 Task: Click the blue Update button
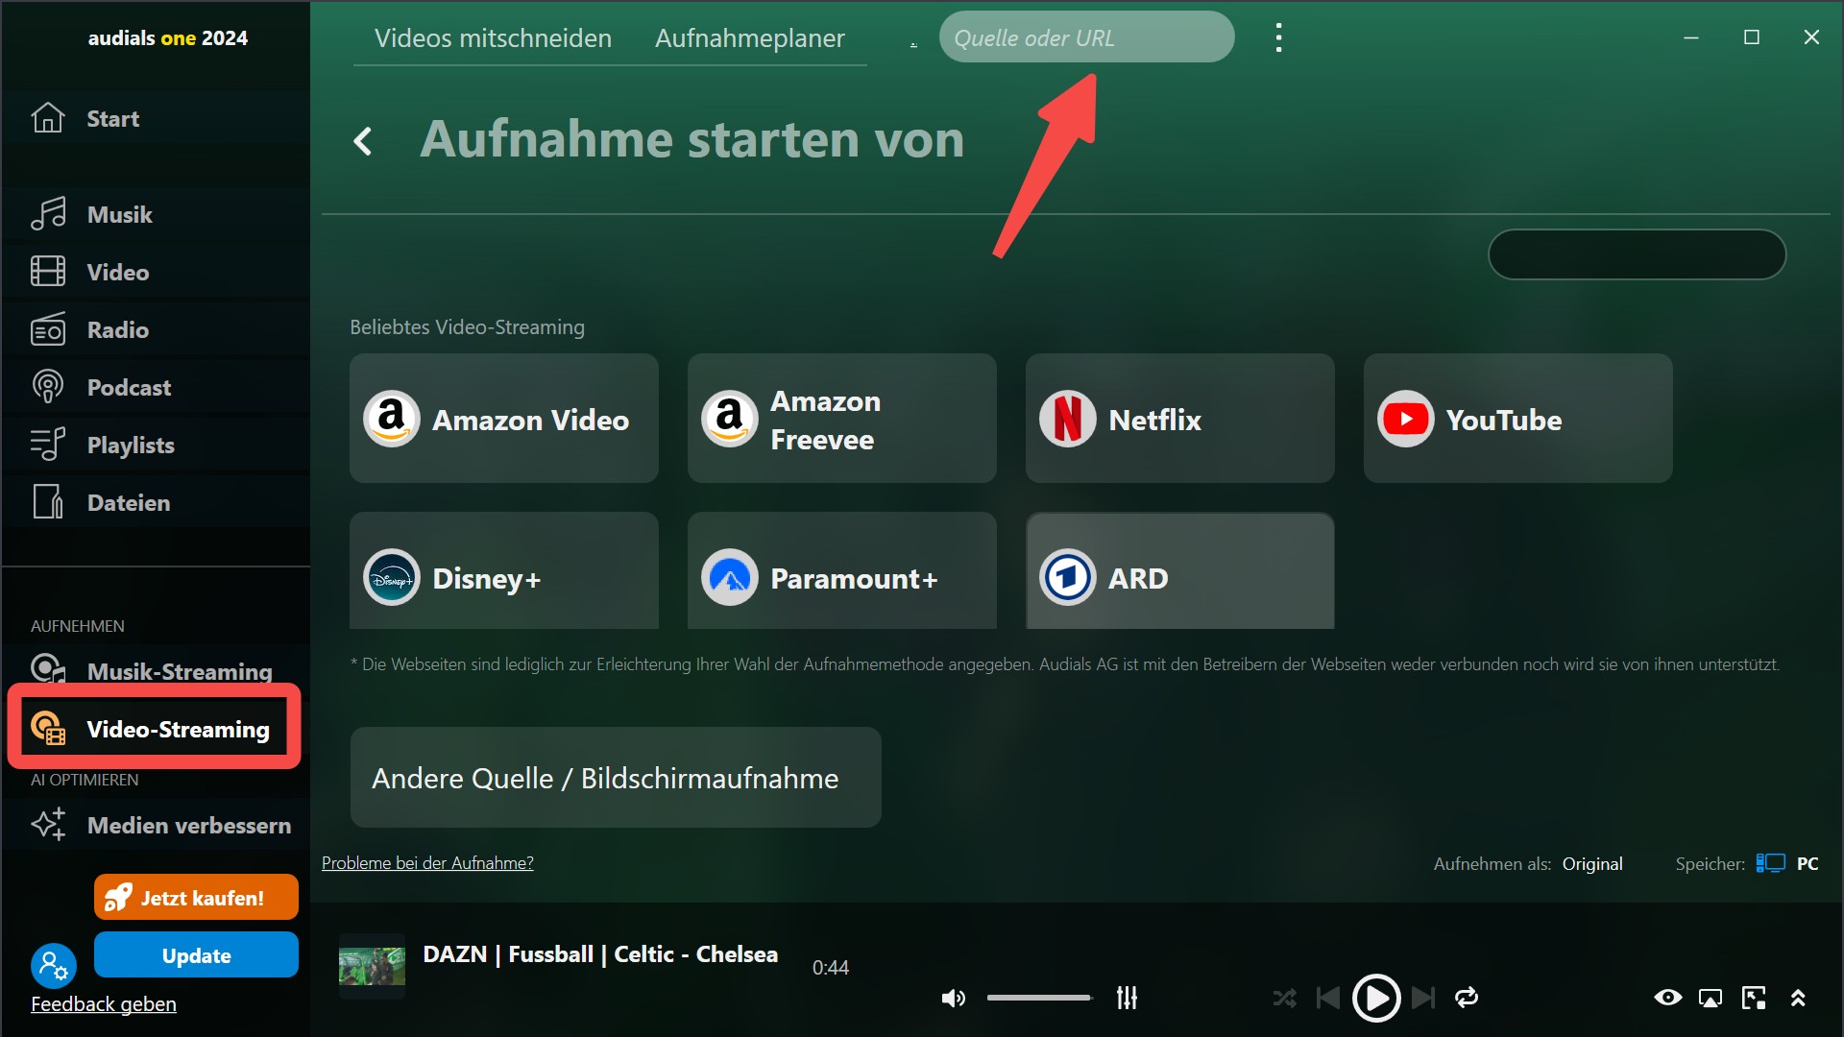196,955
